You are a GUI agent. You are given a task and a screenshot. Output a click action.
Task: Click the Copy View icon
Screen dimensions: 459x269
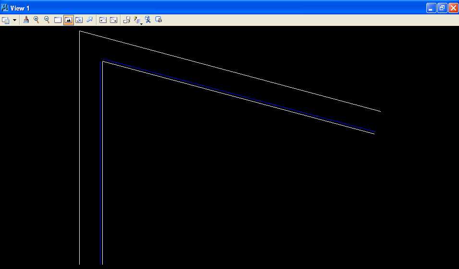click(x=127, y=20)
